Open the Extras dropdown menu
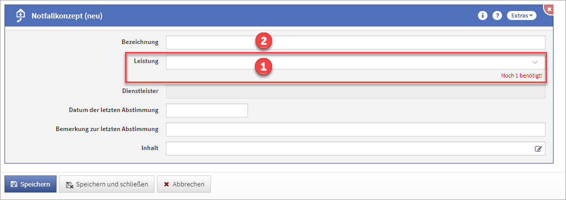The width and height of the screenshot is (566, 200). (x=521, y=15)
